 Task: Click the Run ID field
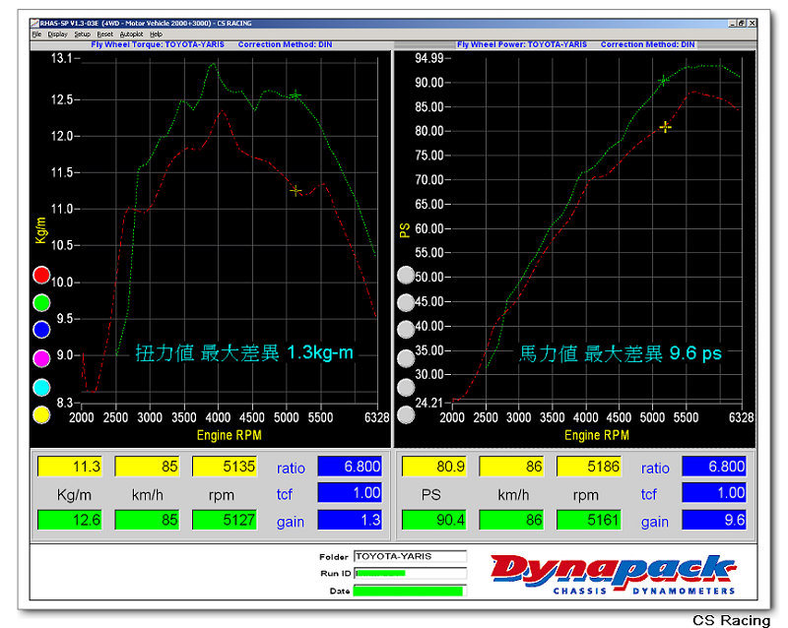click(410, 573)
